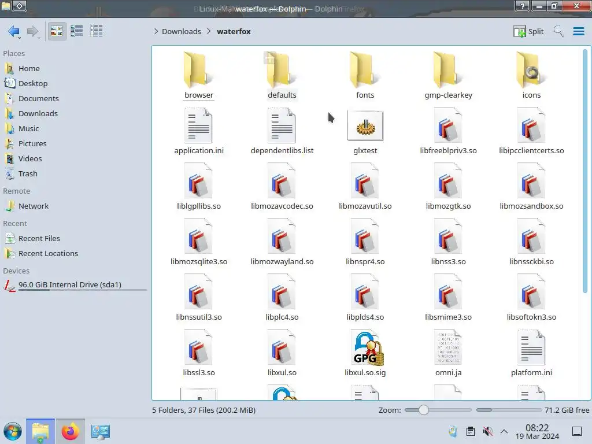This screenshot has height=444, width=592.
Task: Switch to Details view mode
Action: point(97,31)
